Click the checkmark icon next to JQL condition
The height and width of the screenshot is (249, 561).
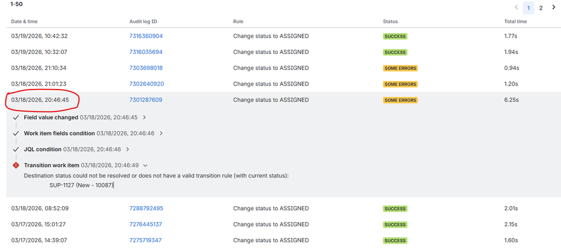pos(15,149)
